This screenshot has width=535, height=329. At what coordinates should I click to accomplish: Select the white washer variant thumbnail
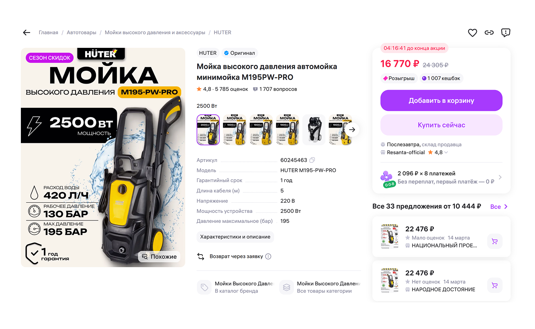tap(314, 130)
